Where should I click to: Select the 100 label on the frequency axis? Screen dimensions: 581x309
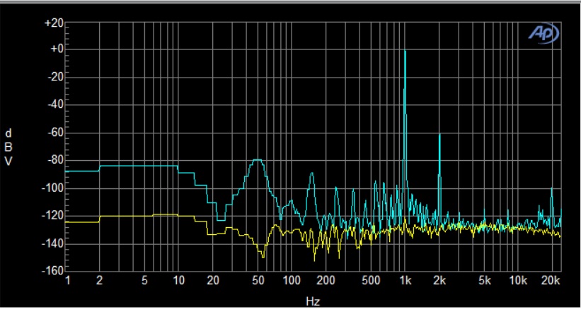tap(292, 281)
